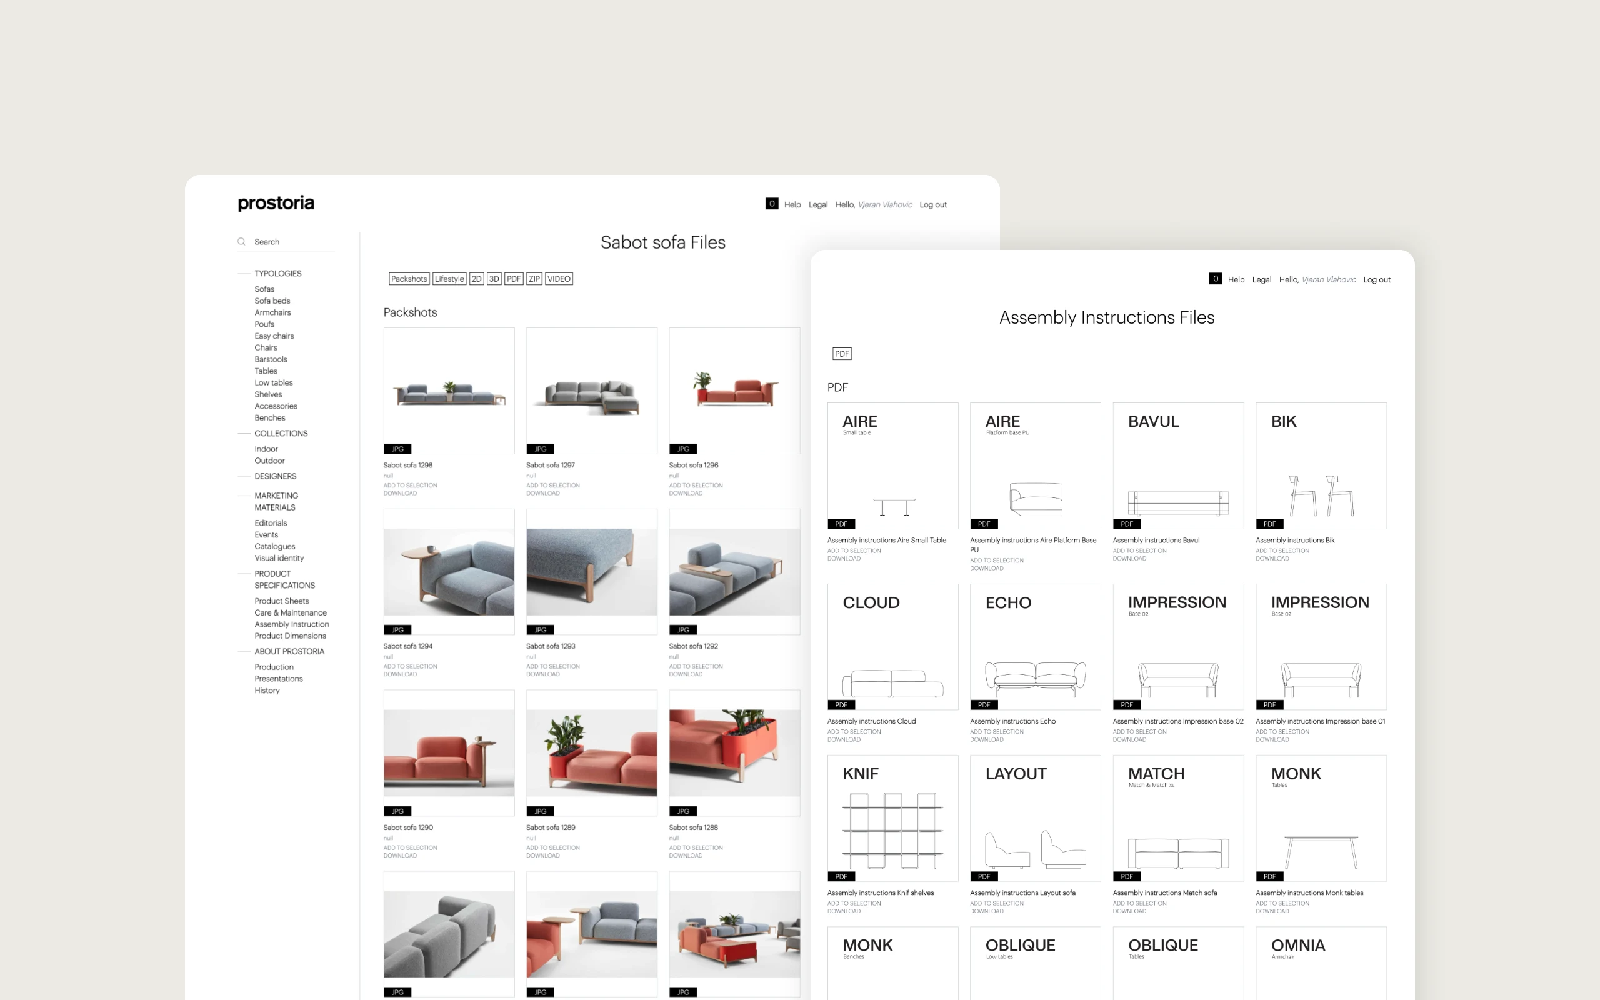The image size is (1600, 1000).
Task: Open Assembly Instruction in sidebar
Action: [x=292, y=624]
